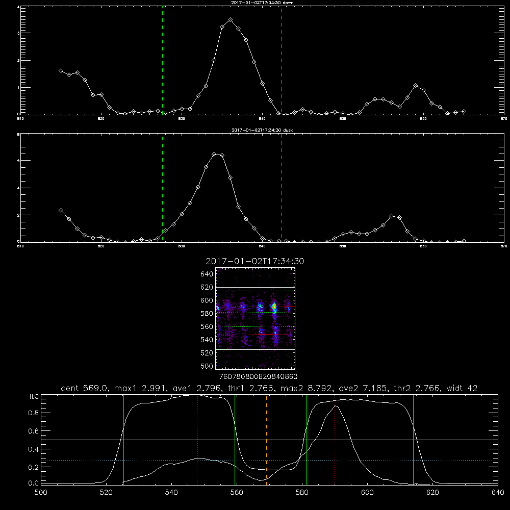
Task: Click the upper white horizontal line in heatmap
Action: [x=256, y=287]
